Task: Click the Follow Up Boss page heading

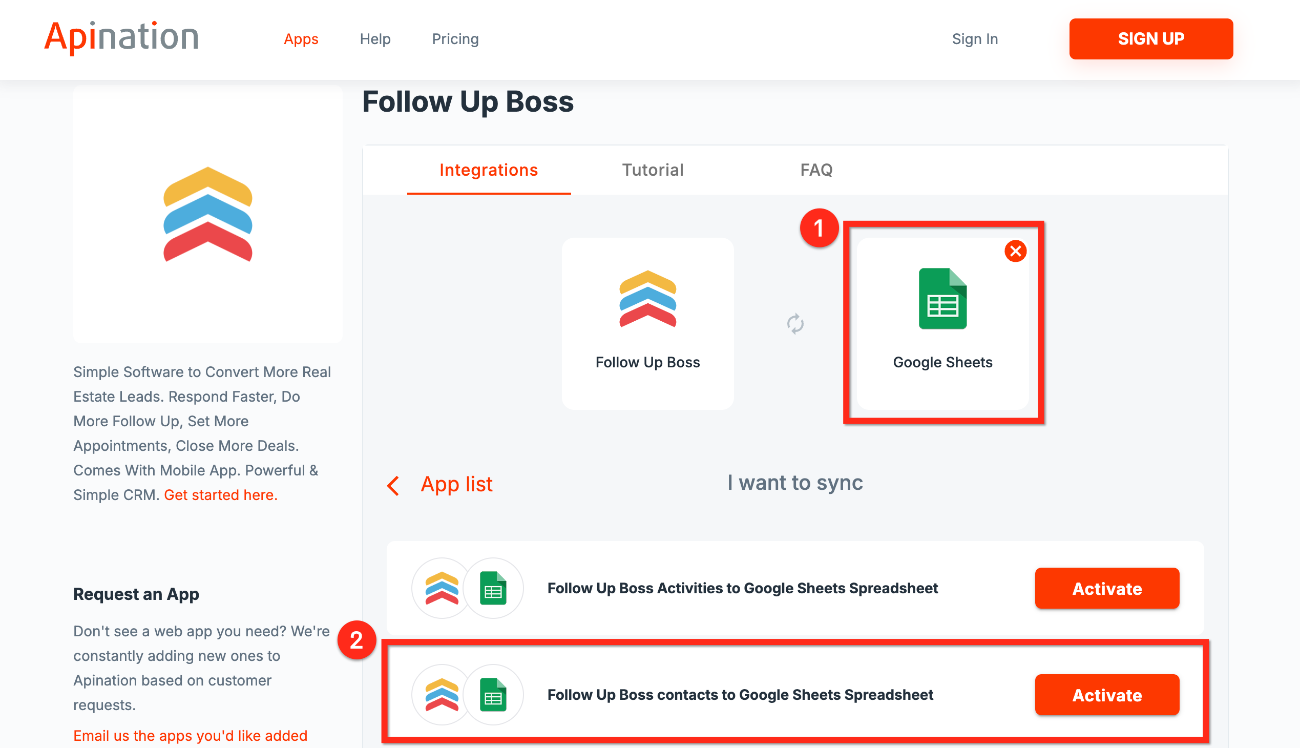Action: pyautogui.click(x=468, y=102)
